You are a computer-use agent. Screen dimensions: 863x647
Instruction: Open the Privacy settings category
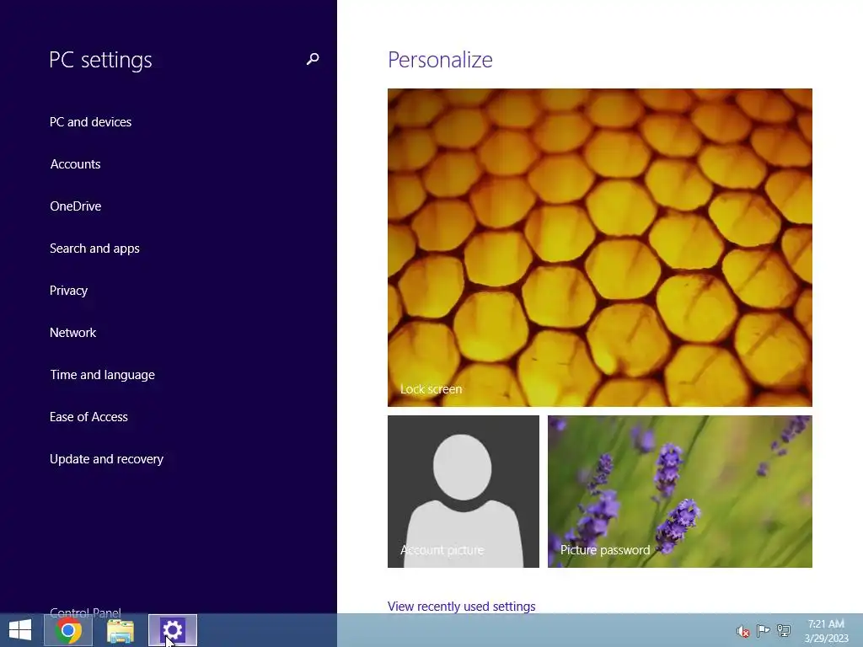[x=69, y=291]
